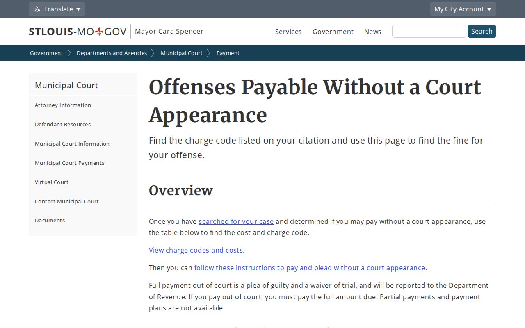Open Municipal Court Information in sidebar
This screenshot has width=525, height=328.
(x=72, y=143)
